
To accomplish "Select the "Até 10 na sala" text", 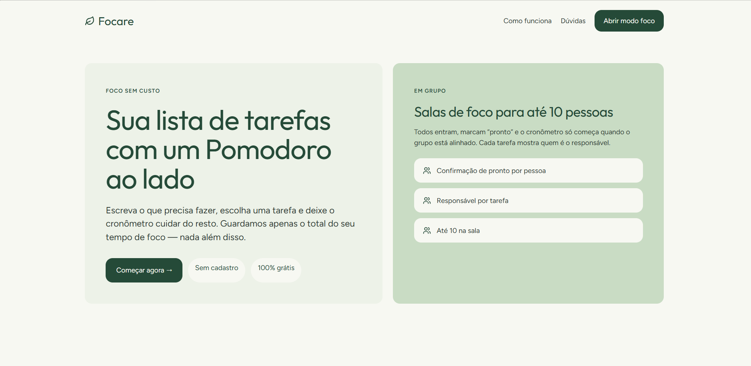I will pyautogui.click(x=458, y=231).
